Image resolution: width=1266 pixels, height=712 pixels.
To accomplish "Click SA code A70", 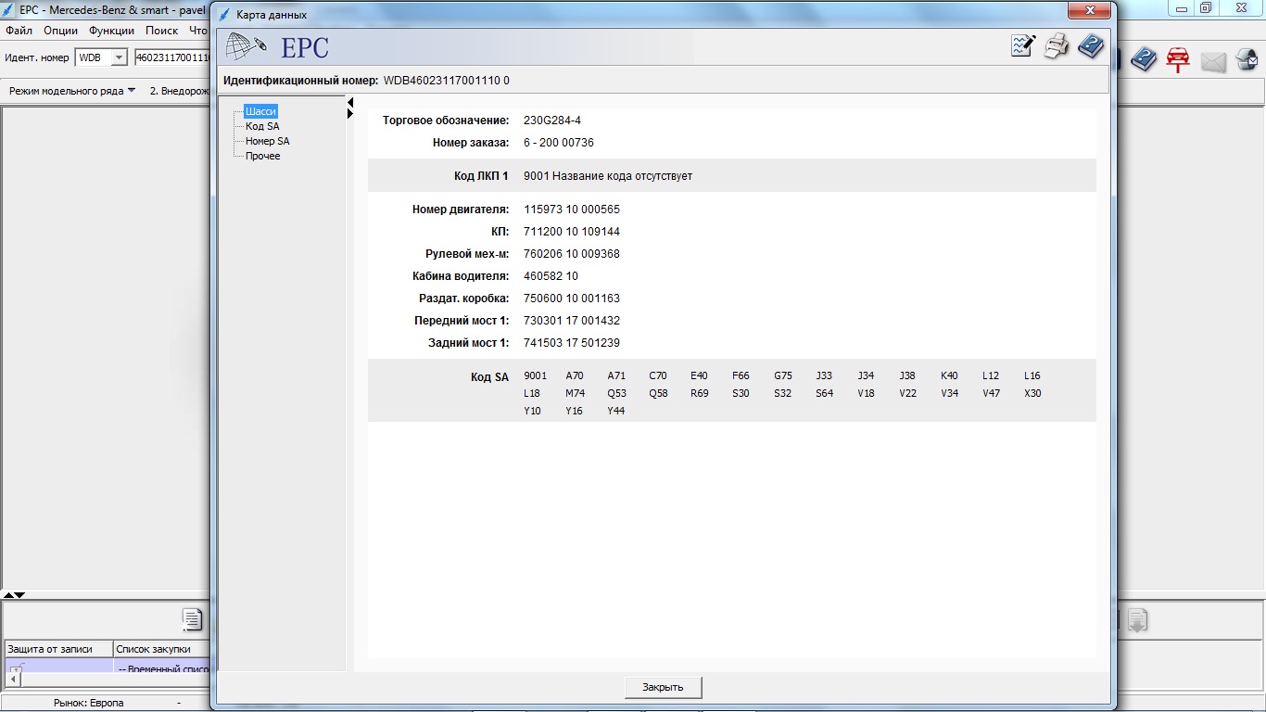I will click(575, 375).
